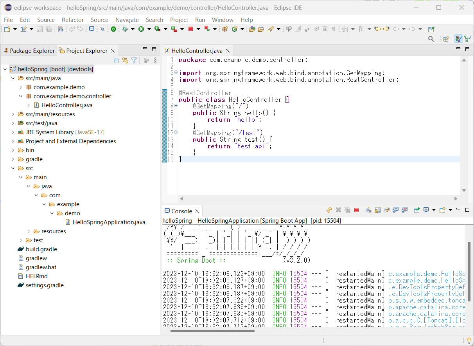Toggle Link with Editor in Project Explorer
Image resolution: width=474 pixels, height=346 pixels.
125,61
